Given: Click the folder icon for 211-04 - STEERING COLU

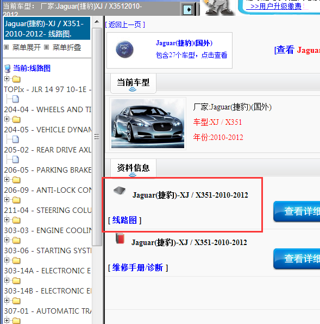Looking at the screenshot, I should point(16,200).
